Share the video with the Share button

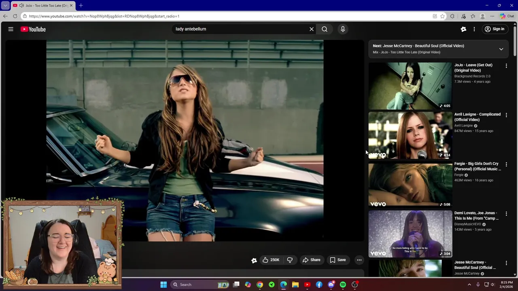[311, 260]
